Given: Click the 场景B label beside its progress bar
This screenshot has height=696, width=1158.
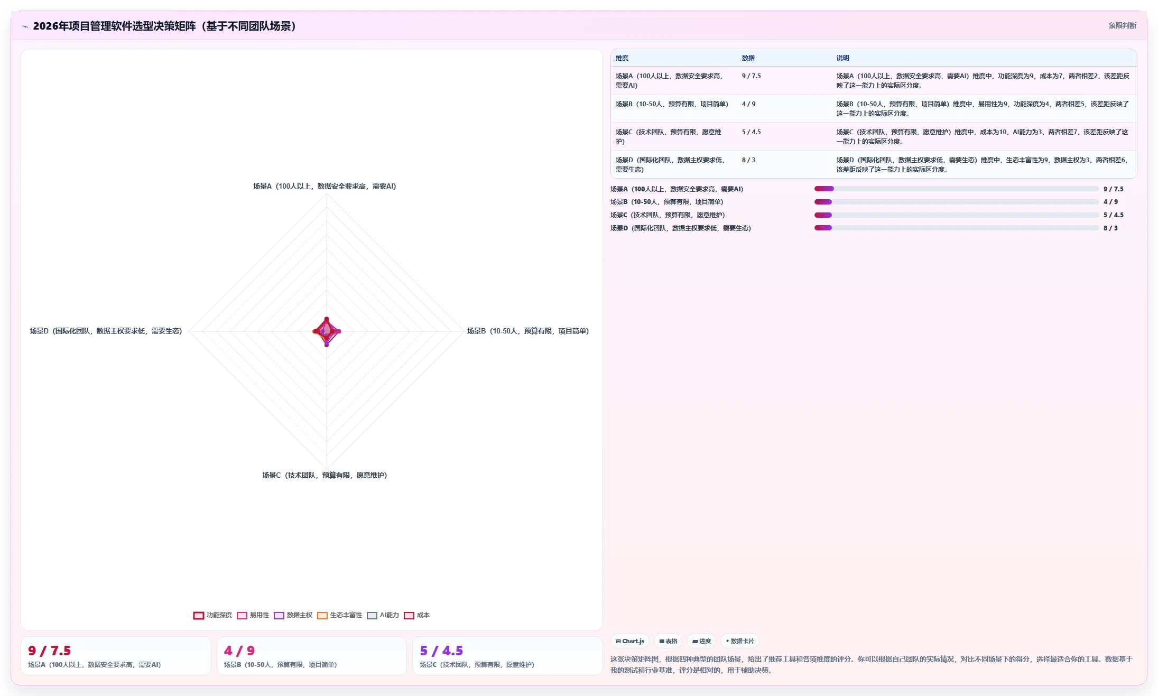Looking at the screenshot, I should [666, 202].
